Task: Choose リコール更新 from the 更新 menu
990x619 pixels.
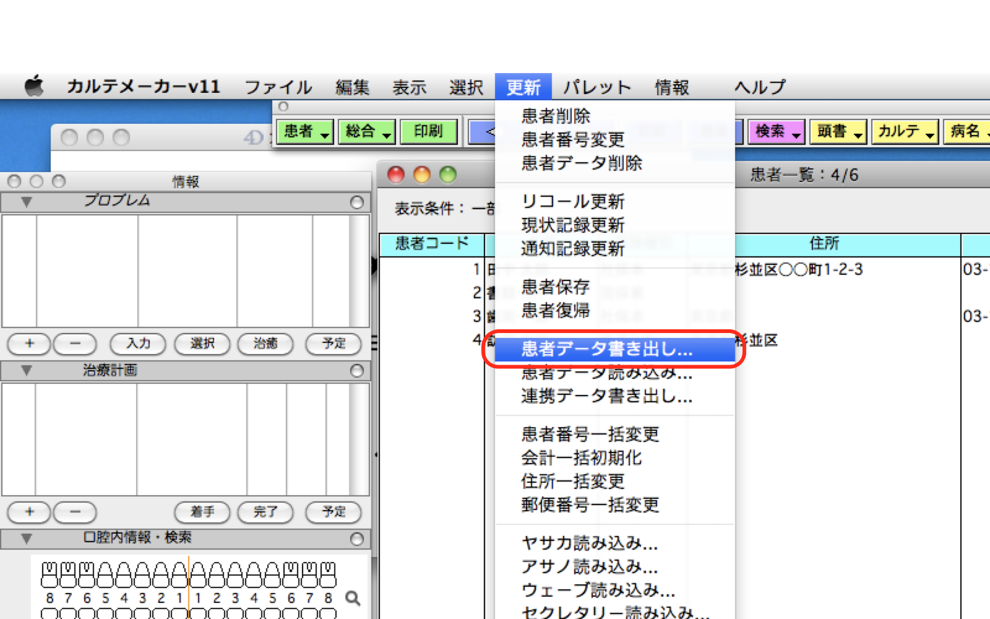Action: pos(572,202)
